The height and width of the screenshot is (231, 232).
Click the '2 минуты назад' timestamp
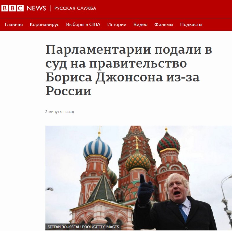[60, 112]
